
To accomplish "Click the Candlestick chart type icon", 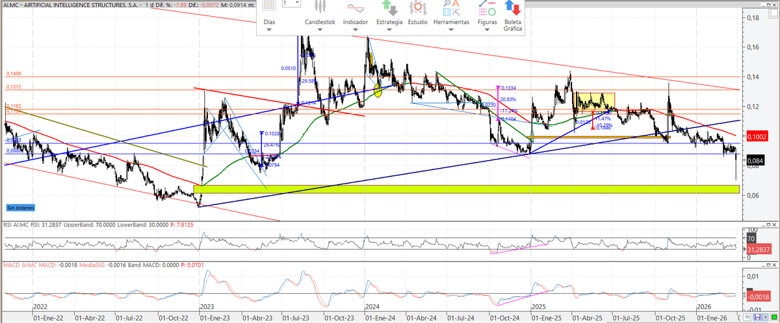I will click(x=320, y=7).
